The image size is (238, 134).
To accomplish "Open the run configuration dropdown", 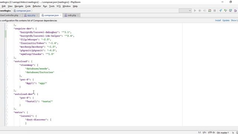I will point(185,11).
